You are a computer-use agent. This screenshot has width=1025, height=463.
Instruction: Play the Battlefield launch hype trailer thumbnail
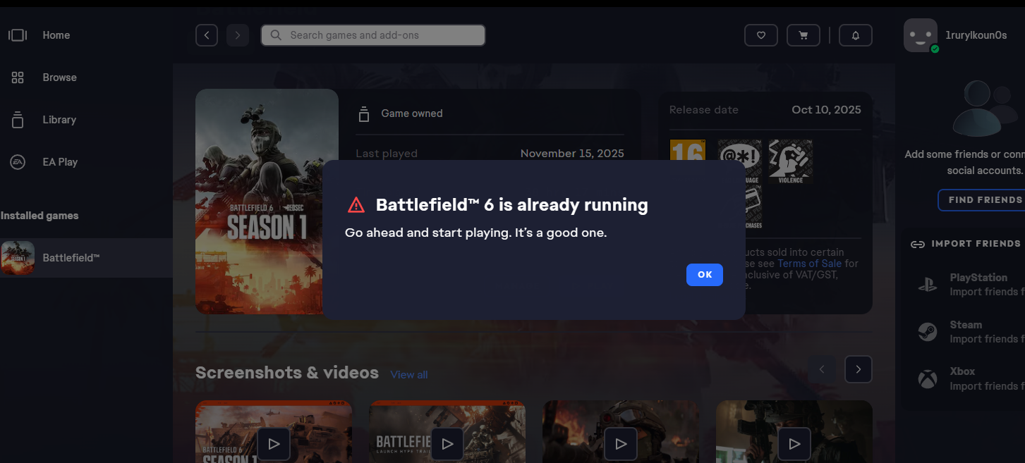[447, 443]
